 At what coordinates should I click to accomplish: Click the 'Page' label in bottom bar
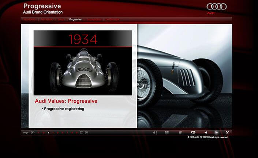pos(26,133)
